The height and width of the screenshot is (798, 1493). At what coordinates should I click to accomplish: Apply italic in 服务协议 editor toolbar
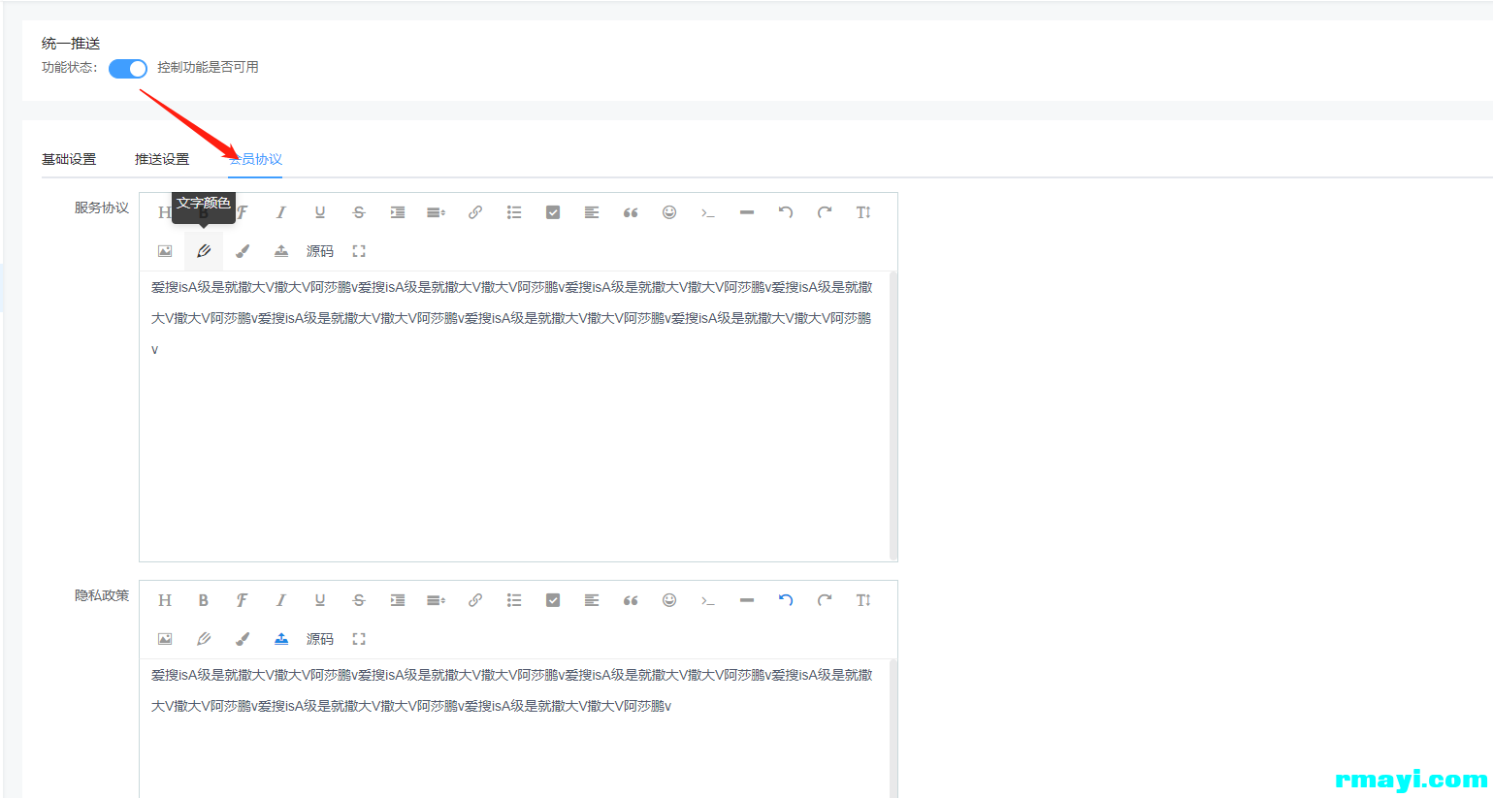(281, 212)
